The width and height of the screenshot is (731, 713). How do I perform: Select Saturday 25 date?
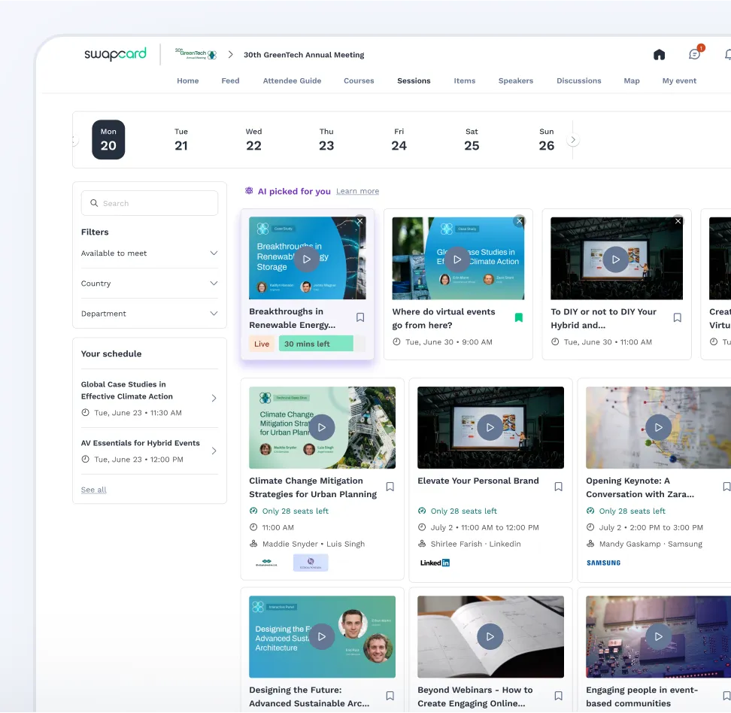472,139
